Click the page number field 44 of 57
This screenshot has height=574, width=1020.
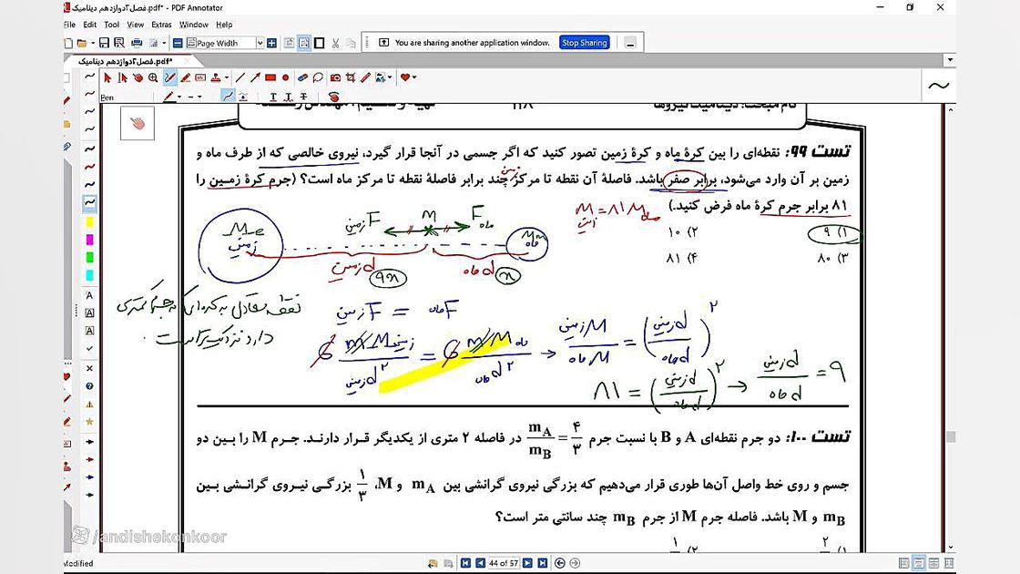(504, 563)
